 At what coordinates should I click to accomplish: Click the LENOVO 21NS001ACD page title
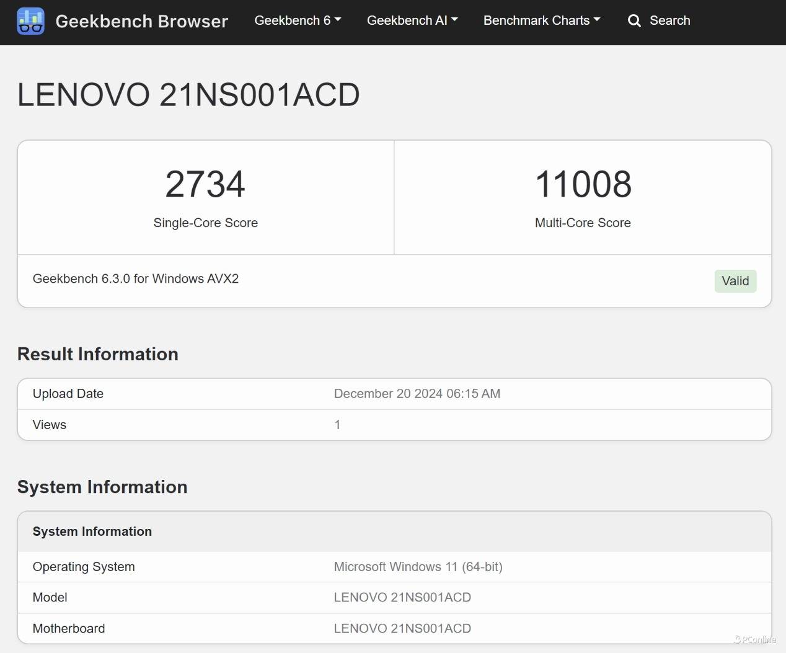coord(188,95)
